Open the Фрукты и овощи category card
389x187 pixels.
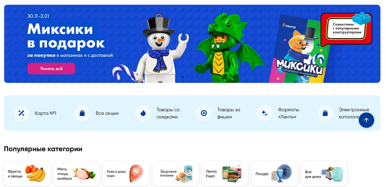coord(27,174)
